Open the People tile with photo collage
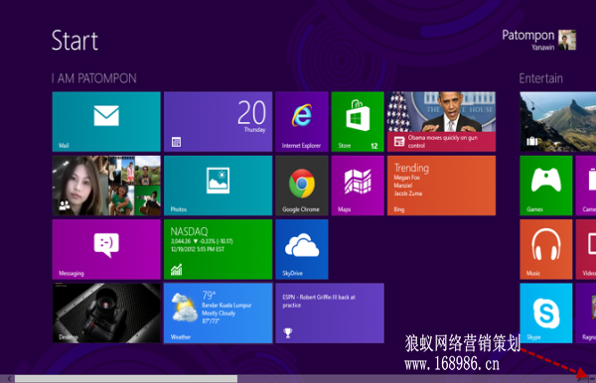Viewport: 596px width, 383px height. point(106,186)
